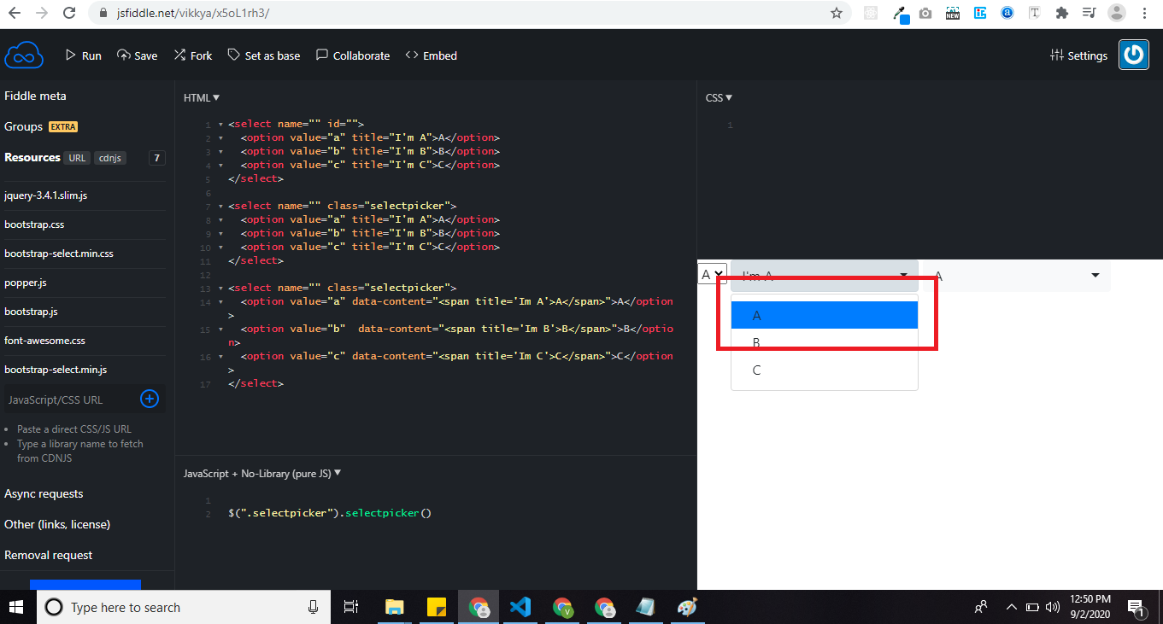Click the plus icon beside JavaScript/CSS URL
This screenshot has height=624, width=1163.
point(150,399)
